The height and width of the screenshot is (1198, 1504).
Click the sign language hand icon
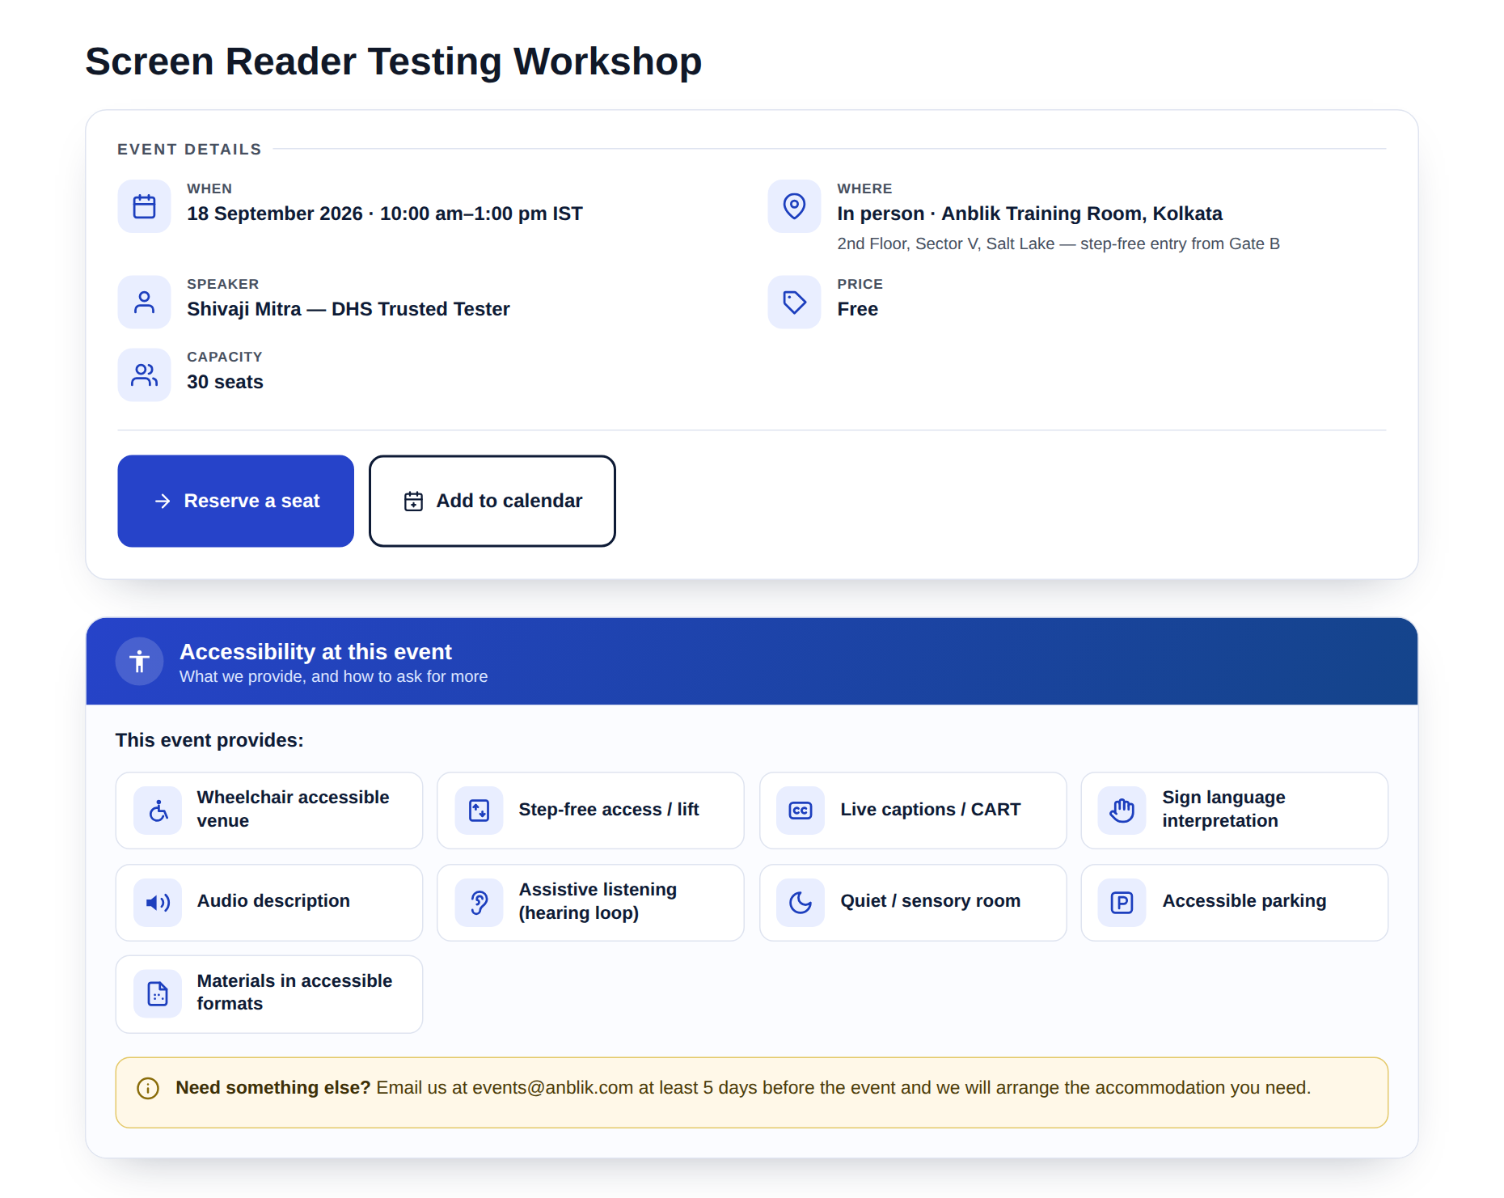click(1122, 810)
